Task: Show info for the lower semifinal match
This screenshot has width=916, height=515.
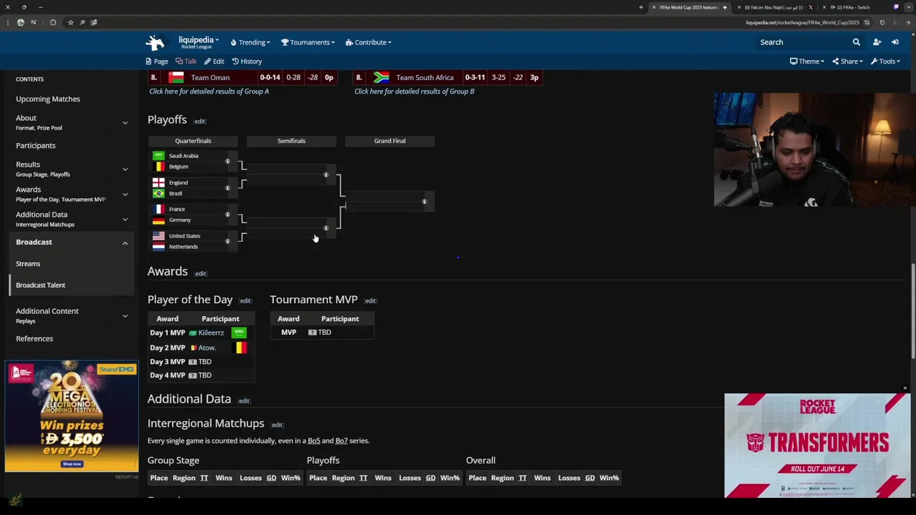Action: point(326,228)
